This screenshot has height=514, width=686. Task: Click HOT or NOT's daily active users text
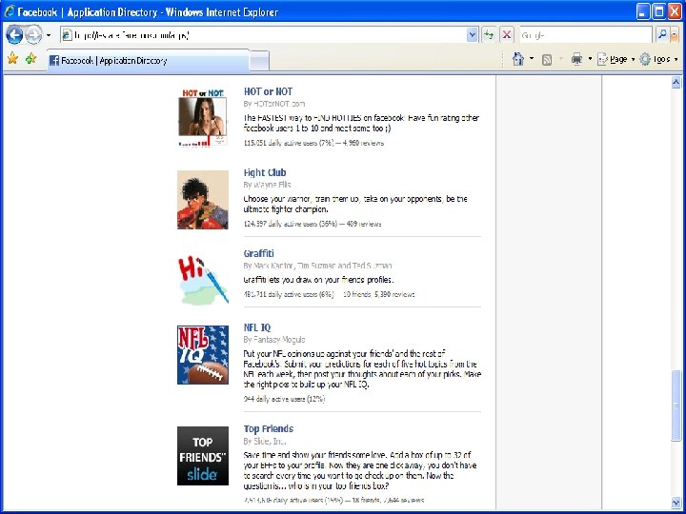coord(289,143)
